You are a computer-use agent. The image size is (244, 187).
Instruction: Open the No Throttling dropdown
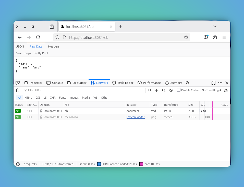tap(211, 90)
